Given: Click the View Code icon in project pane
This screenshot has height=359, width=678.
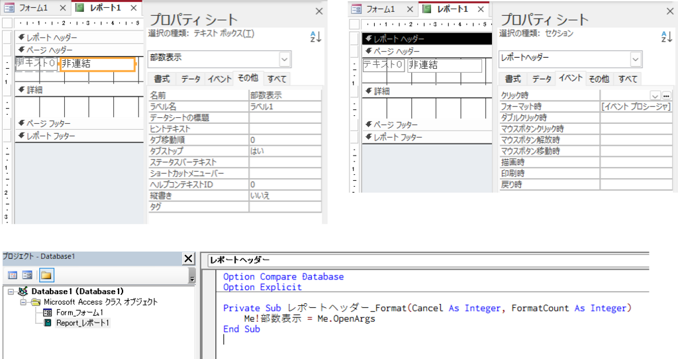Looking at the screenshot, I should (13, 275).
